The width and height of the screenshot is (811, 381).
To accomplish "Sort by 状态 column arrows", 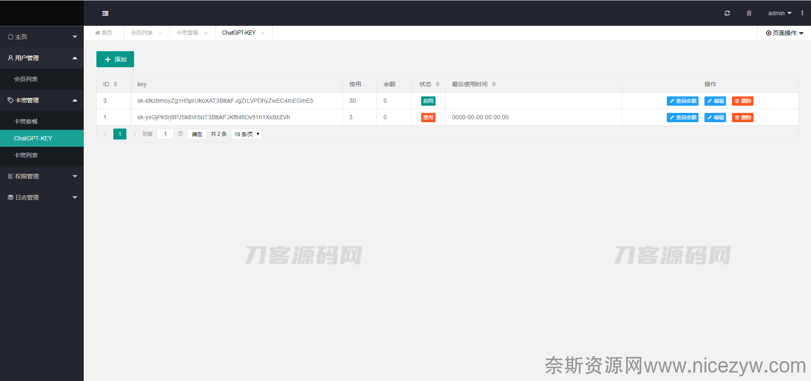I will pos(438,84).
